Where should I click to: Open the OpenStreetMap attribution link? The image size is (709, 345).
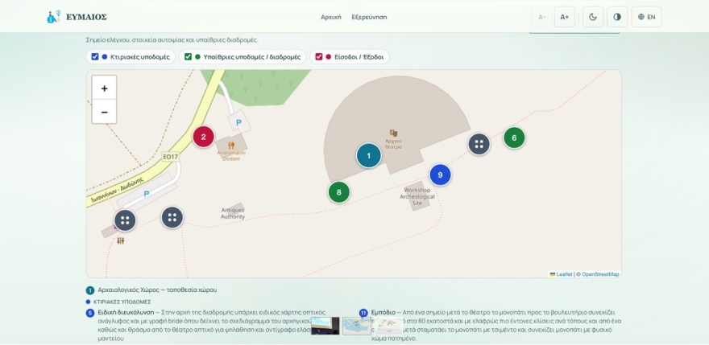tap(600, 274)
